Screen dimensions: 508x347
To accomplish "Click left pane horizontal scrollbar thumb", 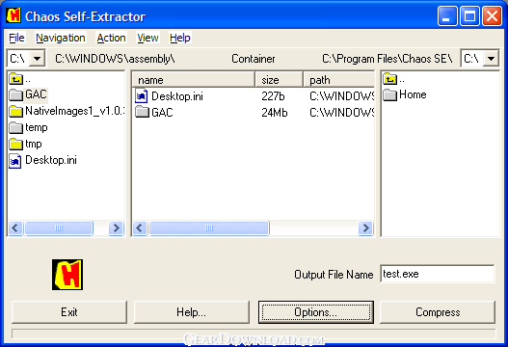I will pyautogui.click(x=59, y=228).
